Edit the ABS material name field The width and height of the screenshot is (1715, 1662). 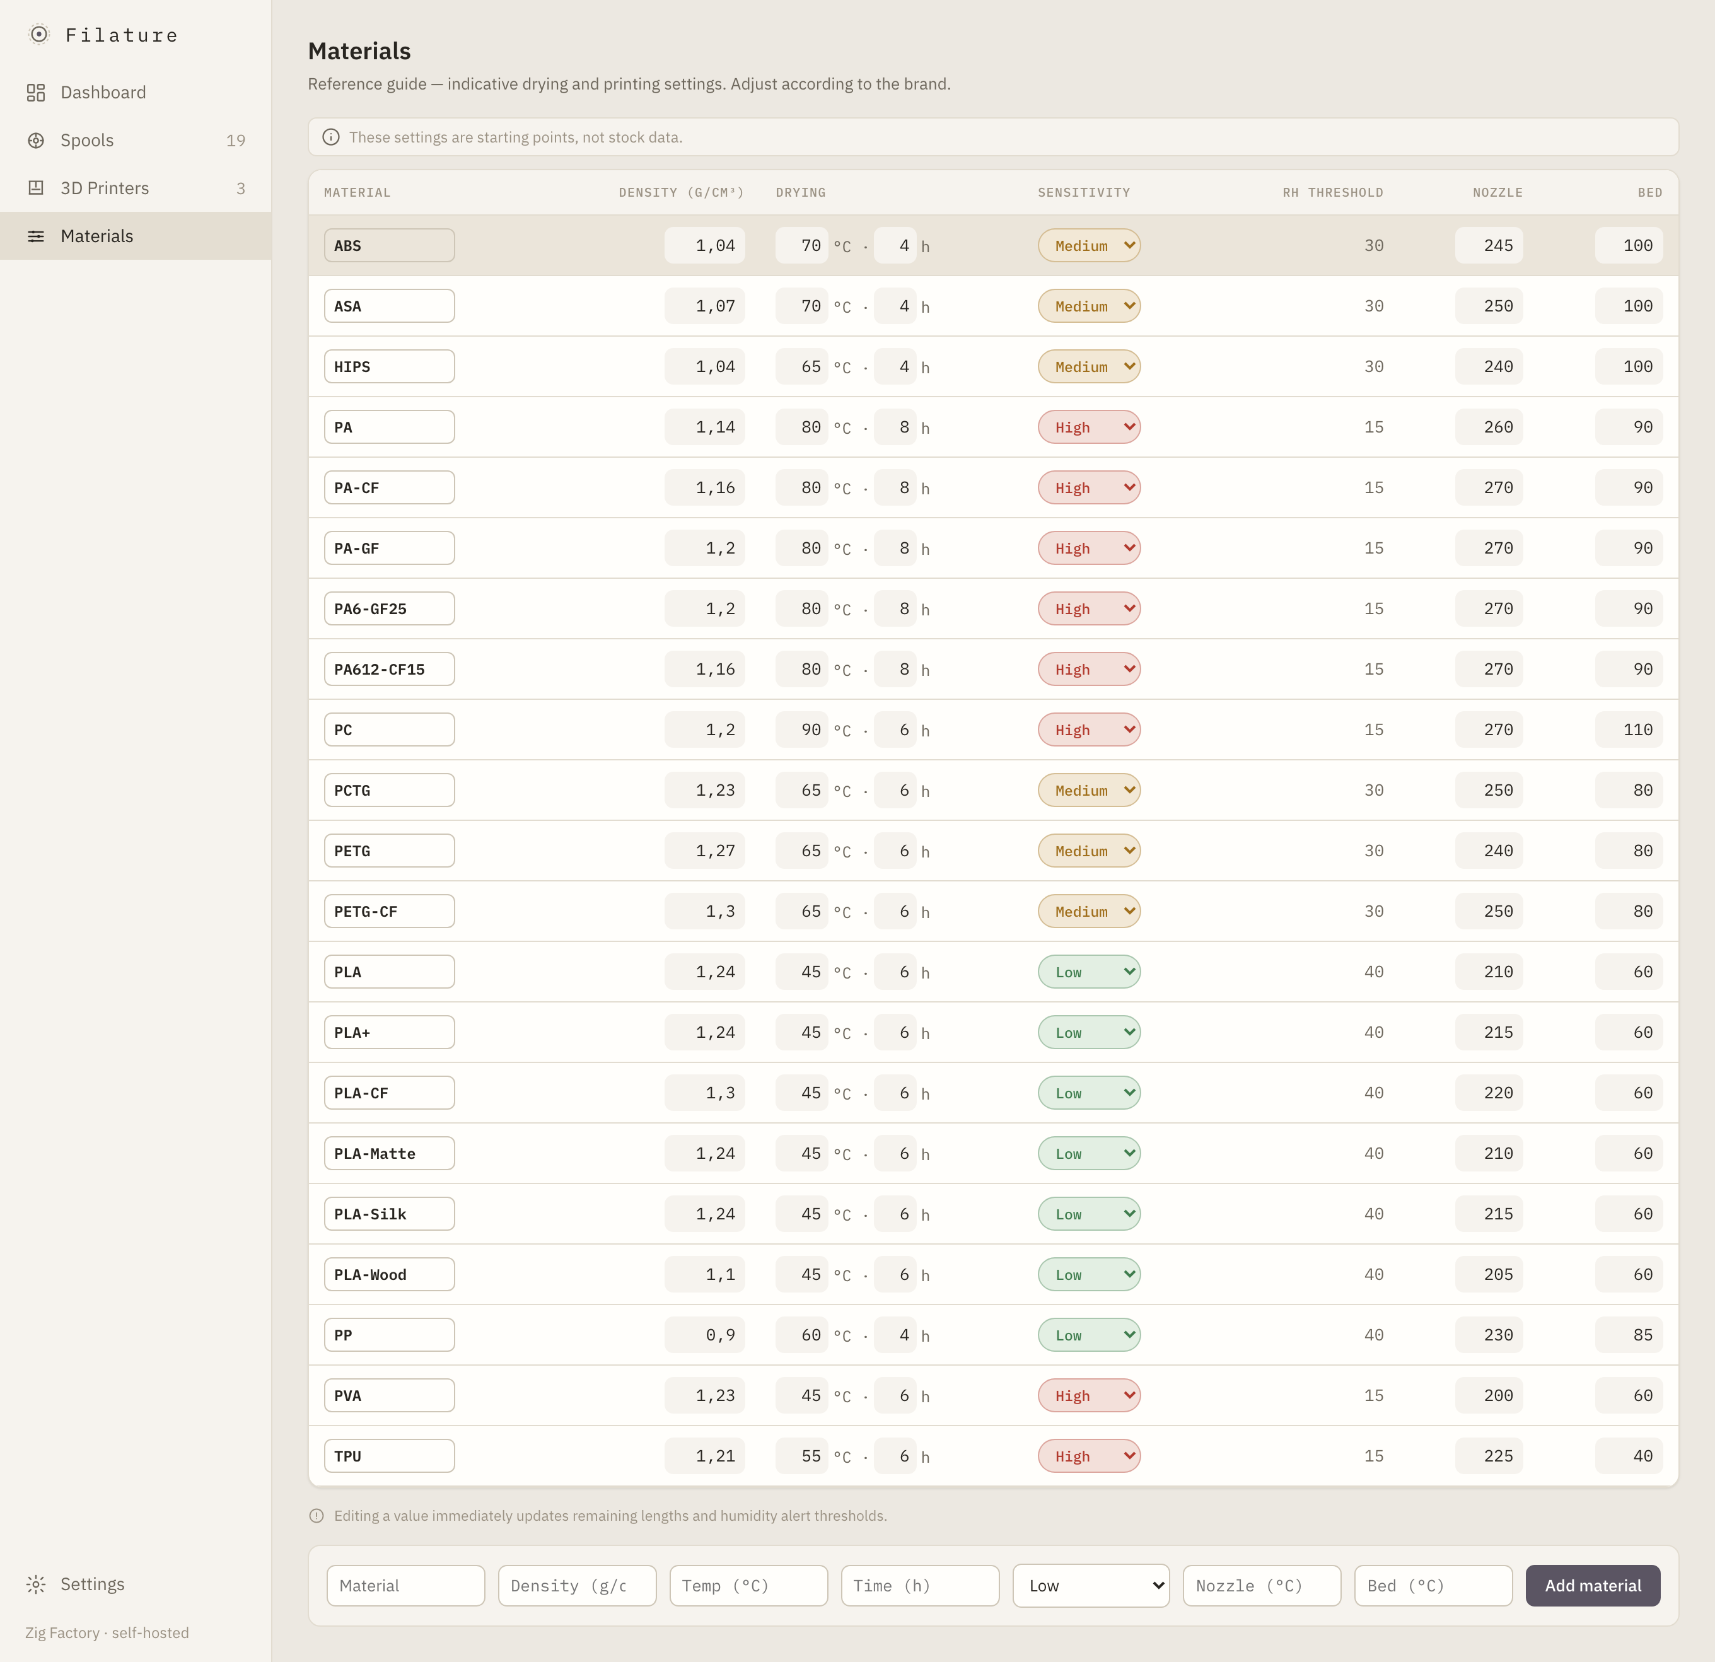(390, 246)
